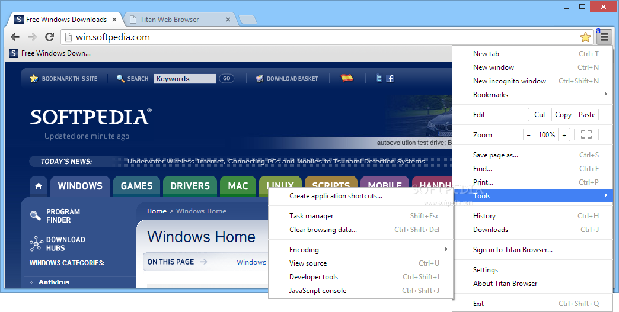The image size is (619, 312).
Task: Expand the Bookmarks submenu
Action: 532,95
